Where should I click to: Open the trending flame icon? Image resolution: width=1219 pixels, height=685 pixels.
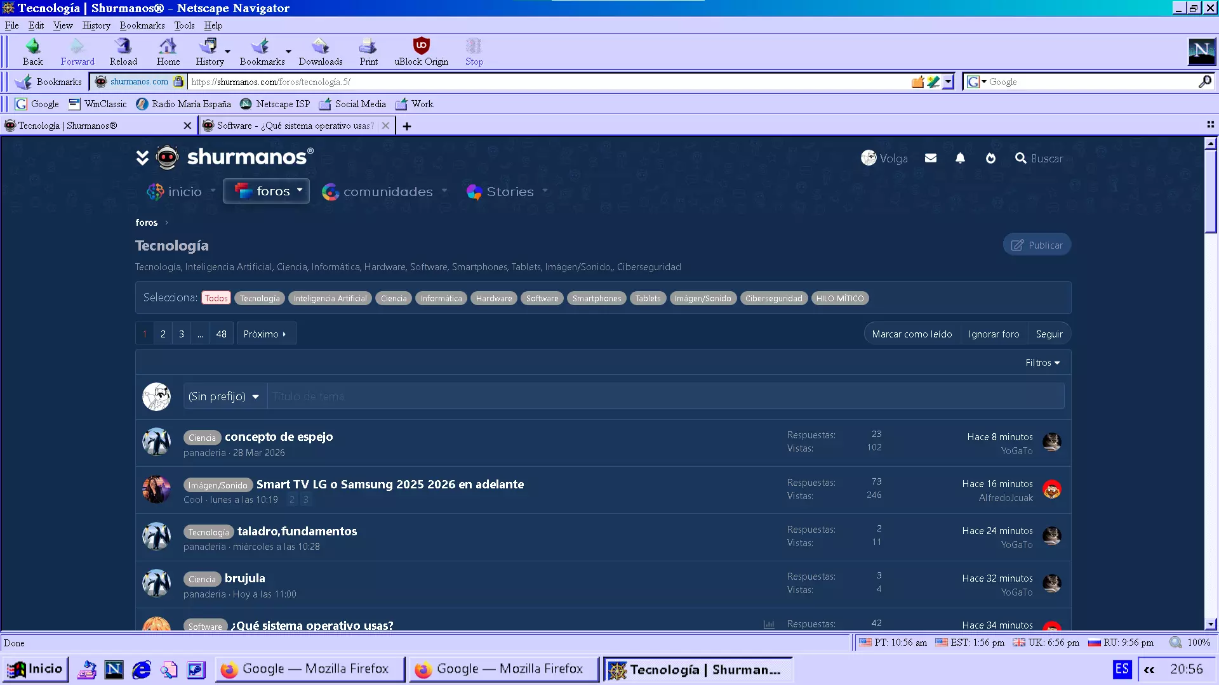(x=990, y=158)
